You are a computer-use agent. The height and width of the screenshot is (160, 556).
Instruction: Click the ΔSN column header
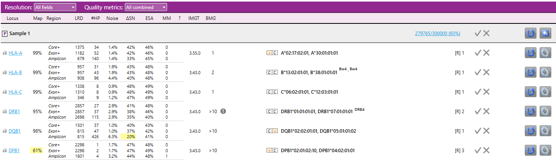[x=130, y=18]
